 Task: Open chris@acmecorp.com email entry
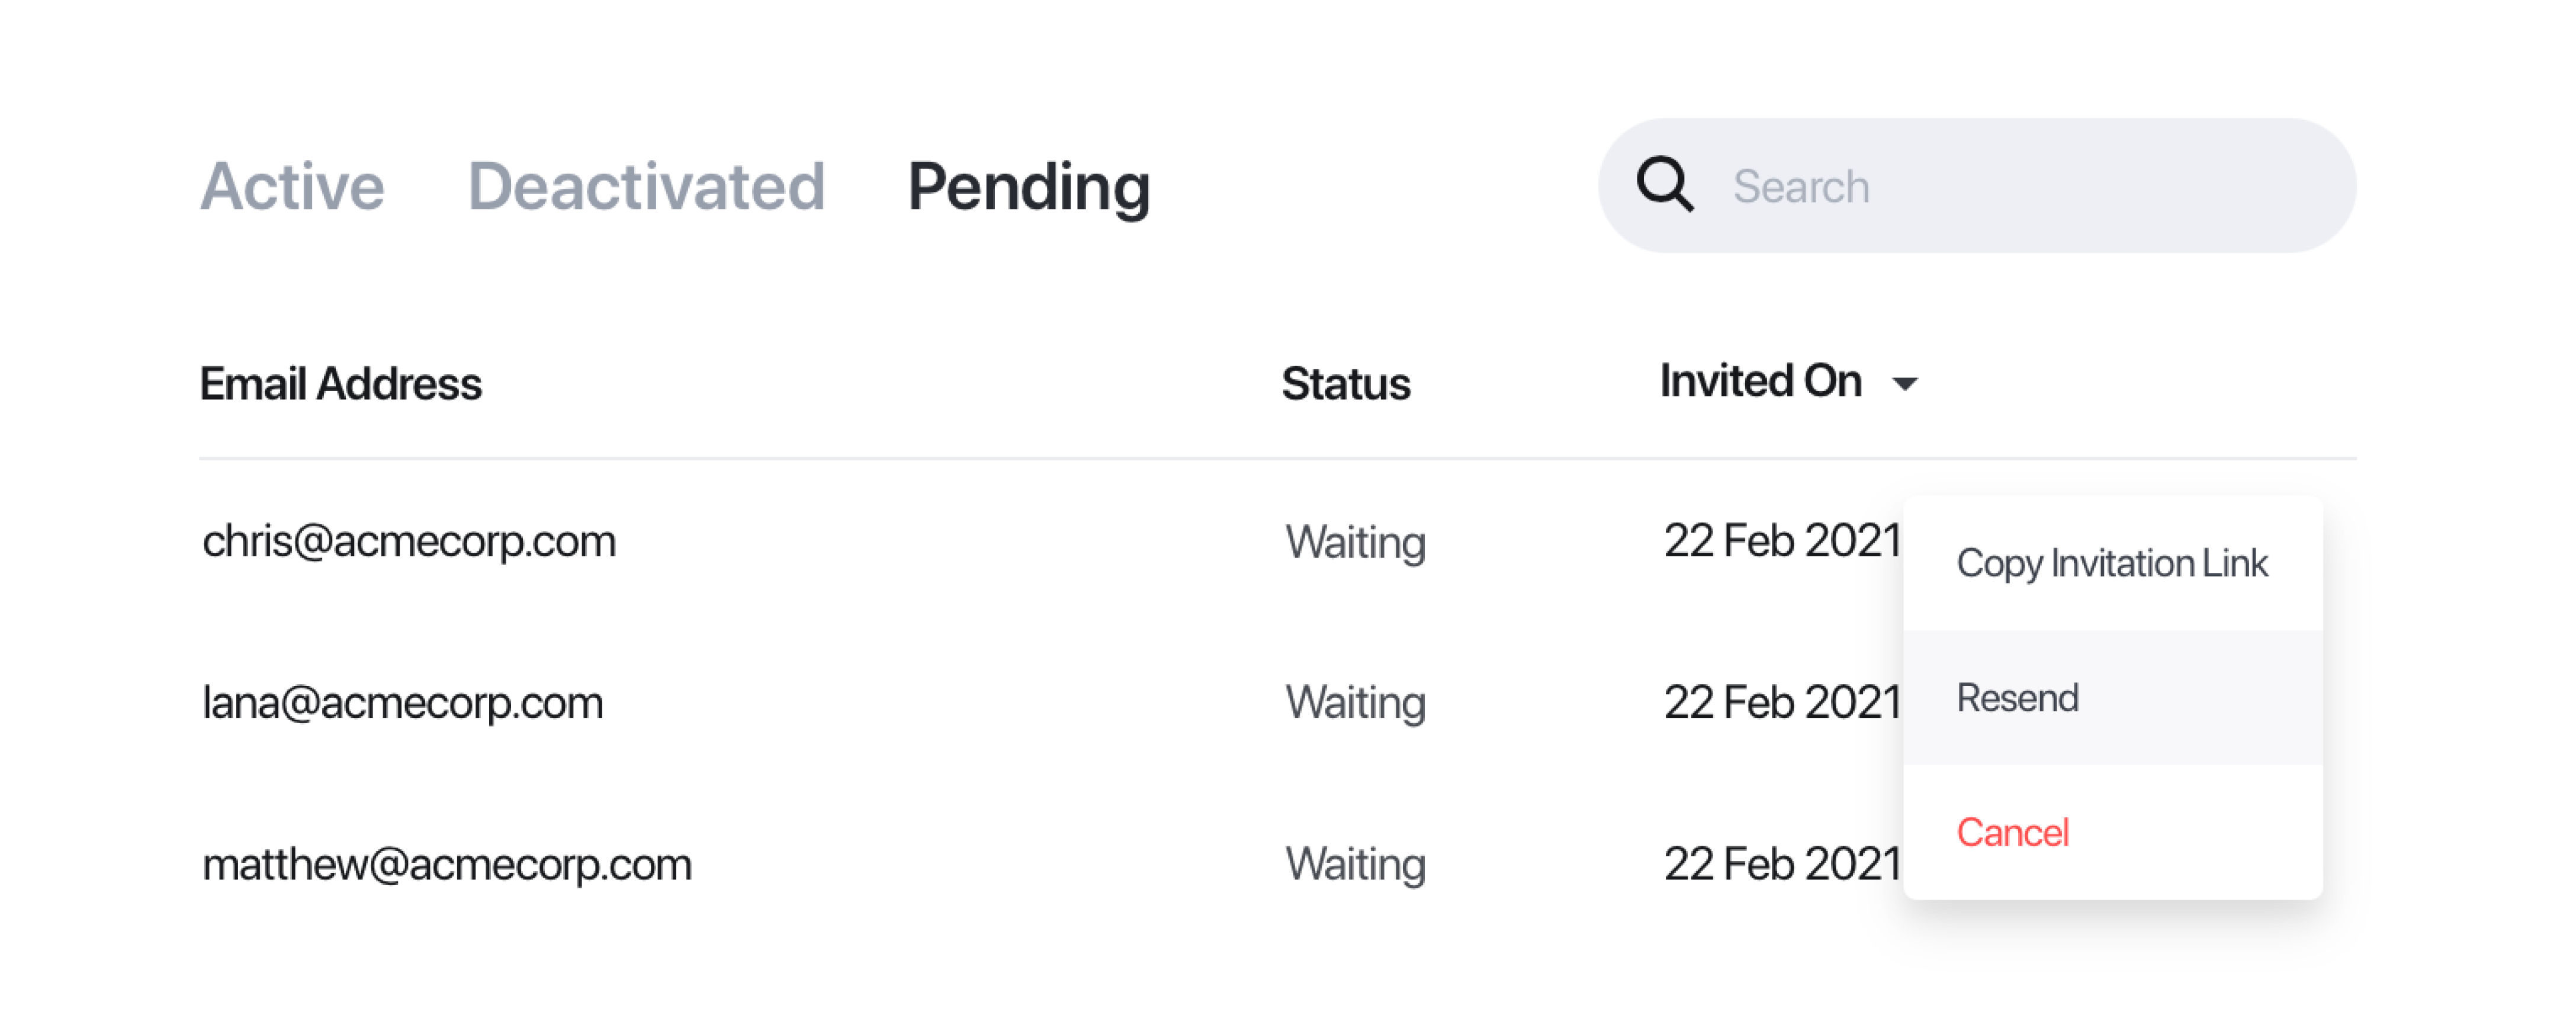click(x=409, y=542)
